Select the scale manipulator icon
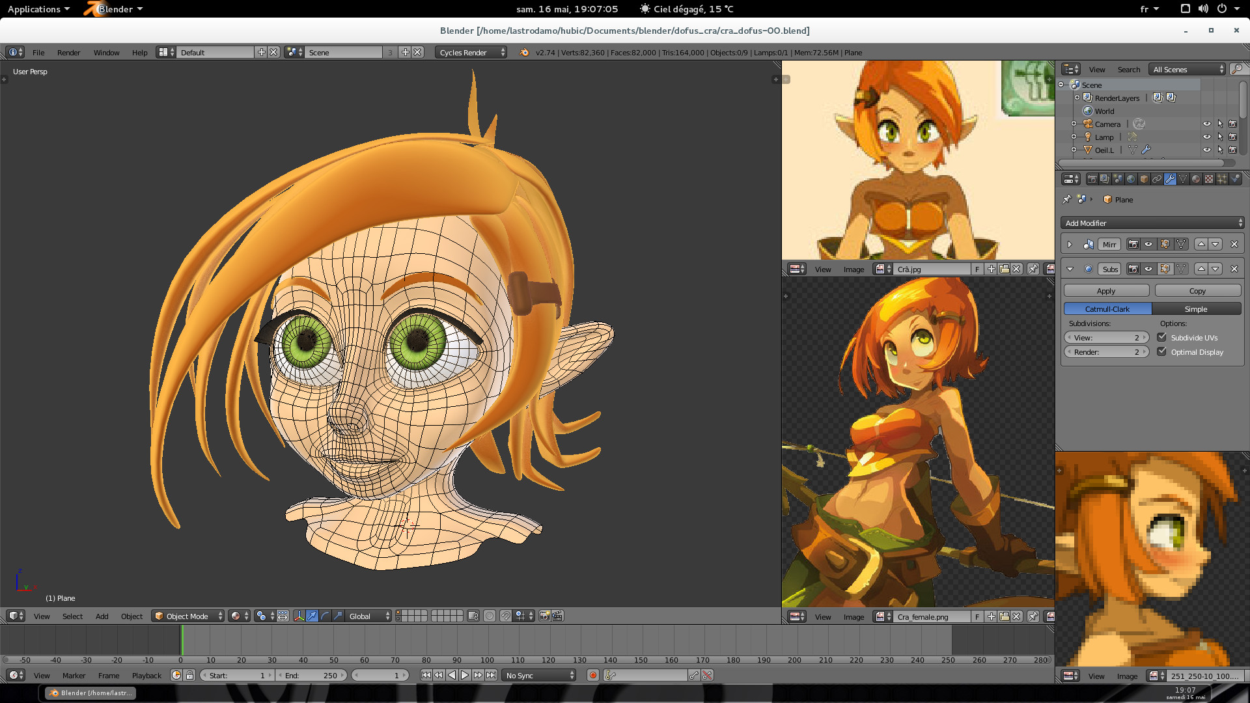Screen dimensions: 1250x703 point(338,616)
